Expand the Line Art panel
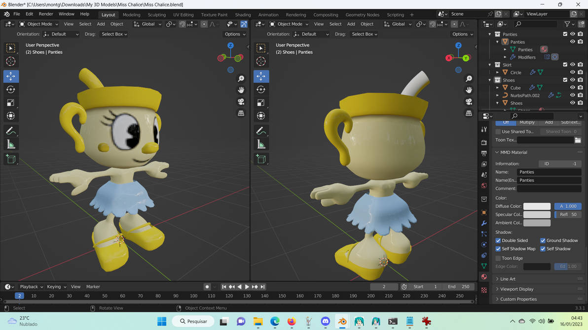This screenshot has width=588, height=330. click(508, 279)
